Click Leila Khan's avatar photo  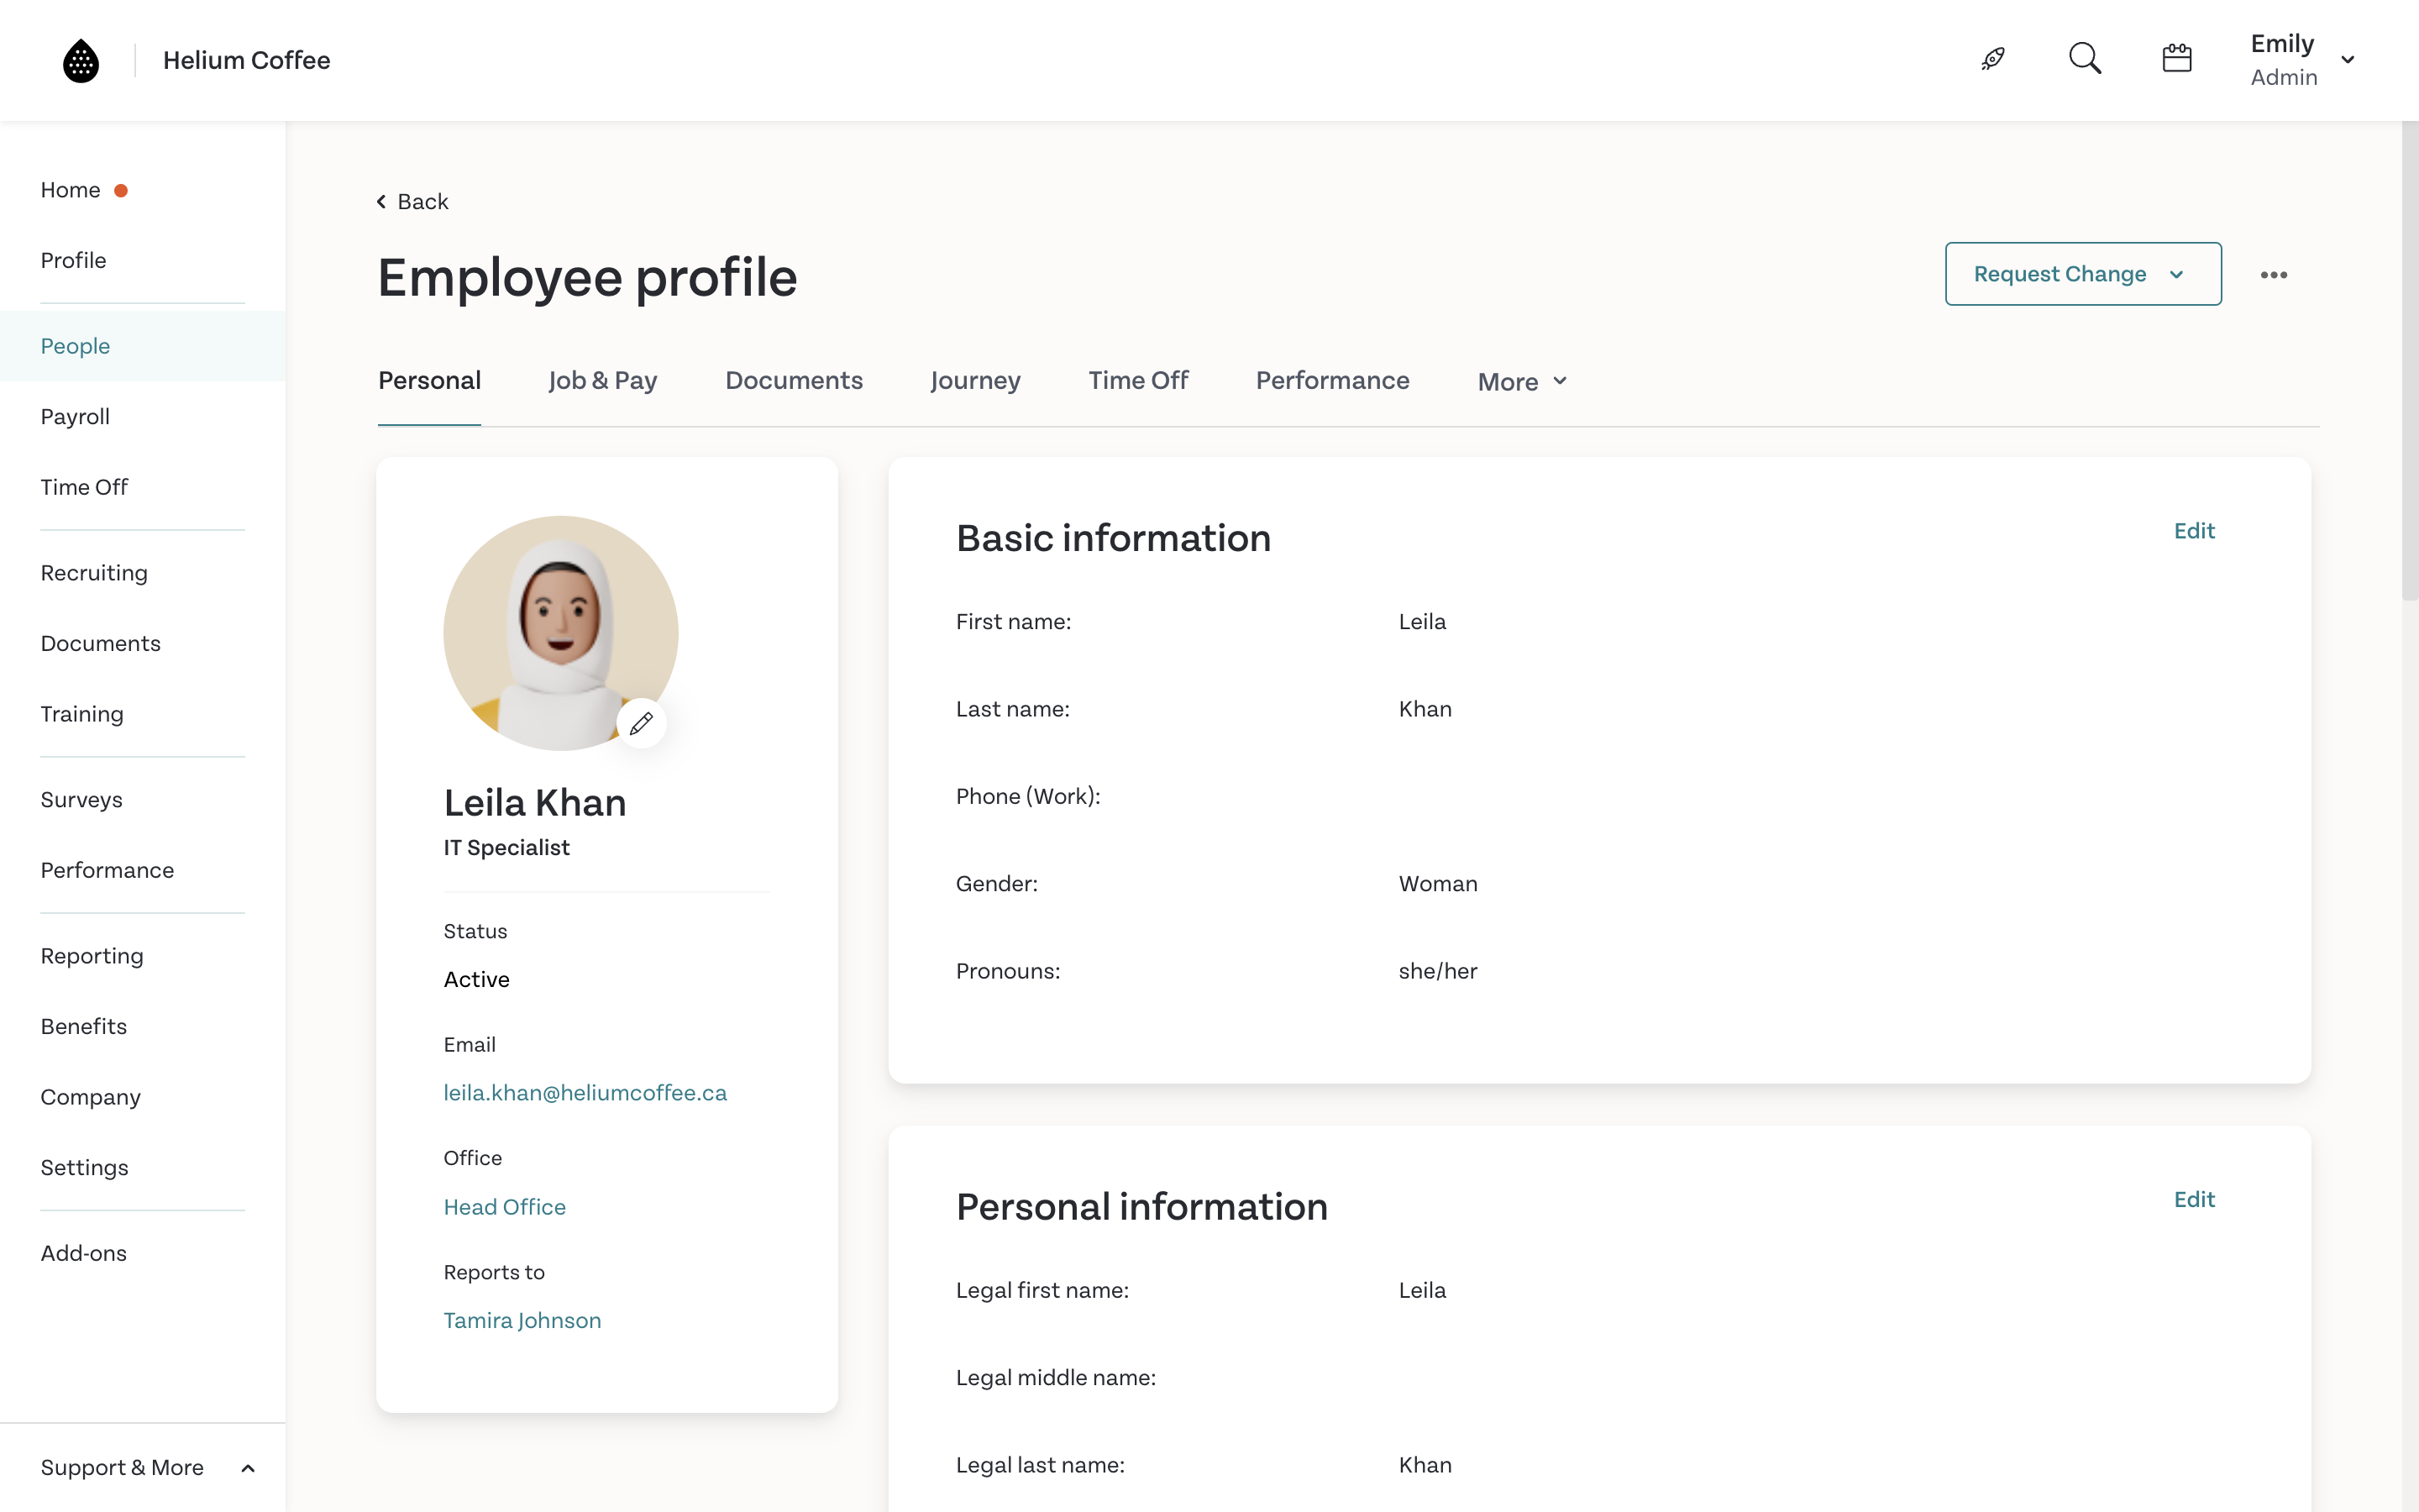point(559,632)
